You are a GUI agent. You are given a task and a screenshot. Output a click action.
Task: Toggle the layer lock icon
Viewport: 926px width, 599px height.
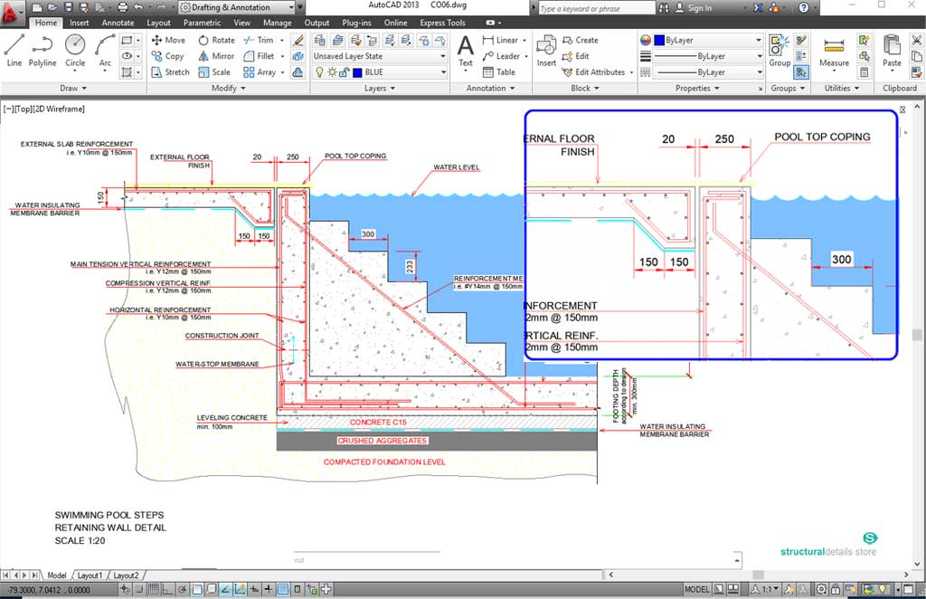345,72
